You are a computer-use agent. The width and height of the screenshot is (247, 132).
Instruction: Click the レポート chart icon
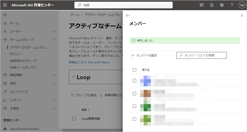click(x=5, y=100)
